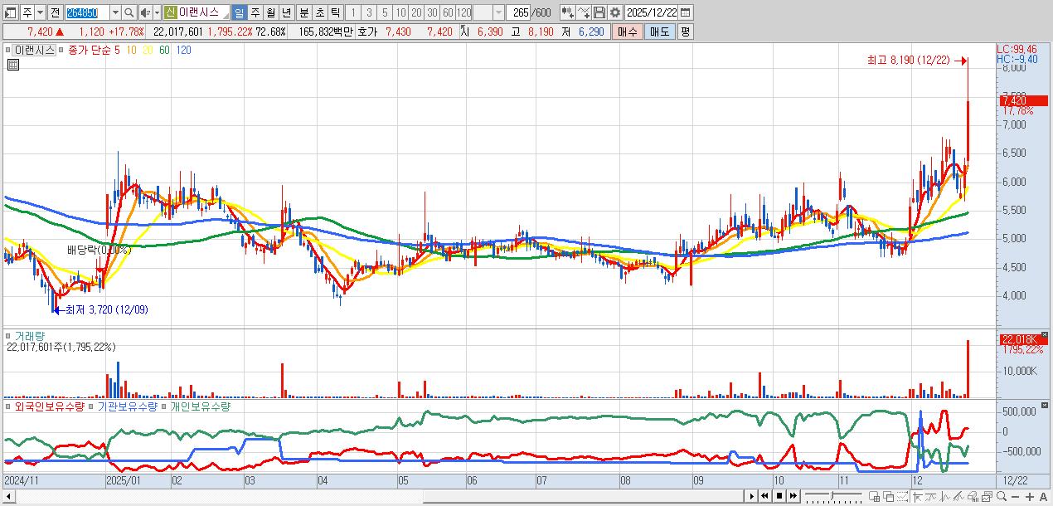Click the 이랜시스 chart legend label
The width and height of the screenshot is (1053, 506).
click(34, 50)
